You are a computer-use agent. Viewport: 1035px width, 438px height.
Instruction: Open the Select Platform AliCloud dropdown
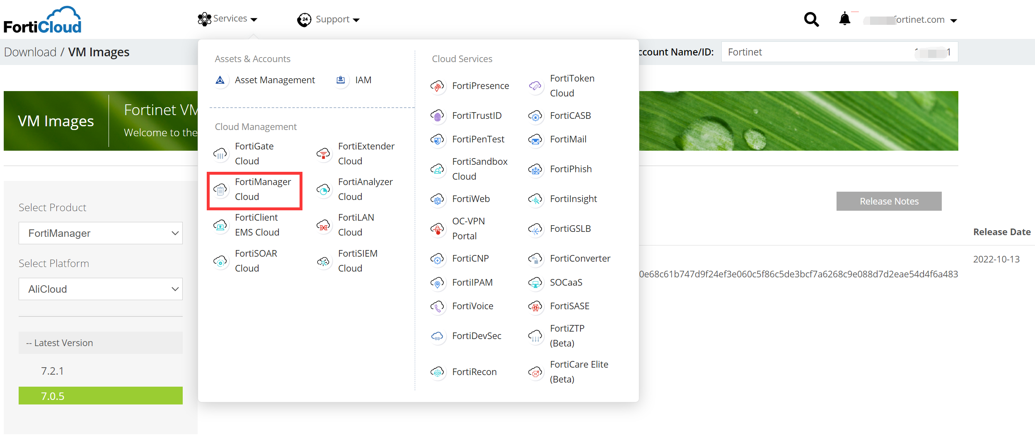tap(100, 289)
